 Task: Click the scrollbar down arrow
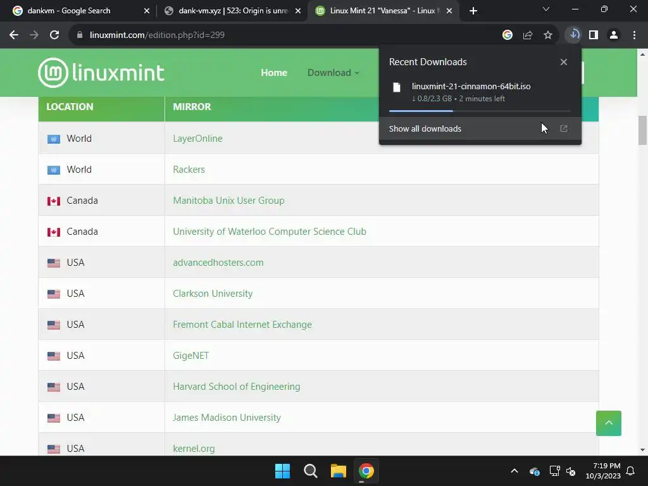[642, 450]
